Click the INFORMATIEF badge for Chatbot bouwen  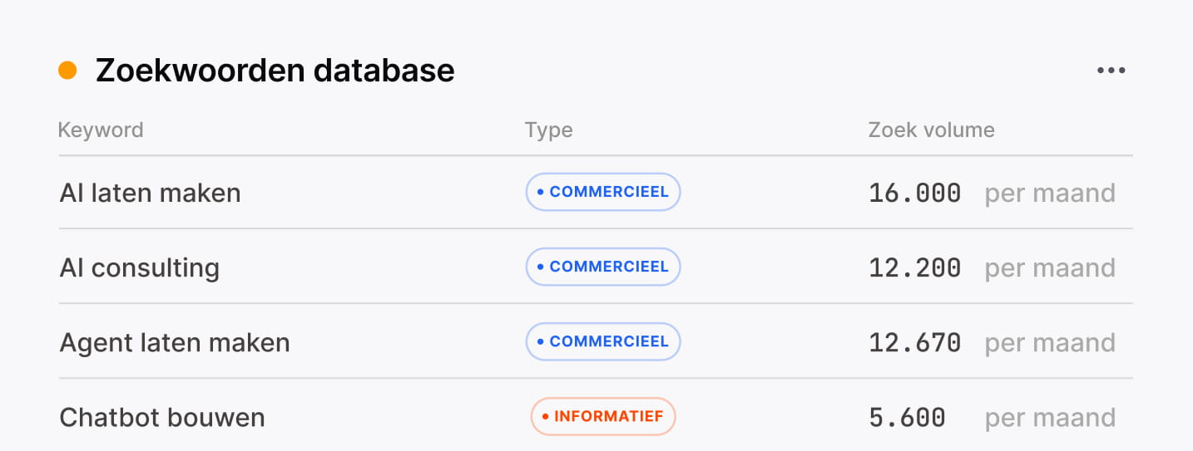click(603, 416)
